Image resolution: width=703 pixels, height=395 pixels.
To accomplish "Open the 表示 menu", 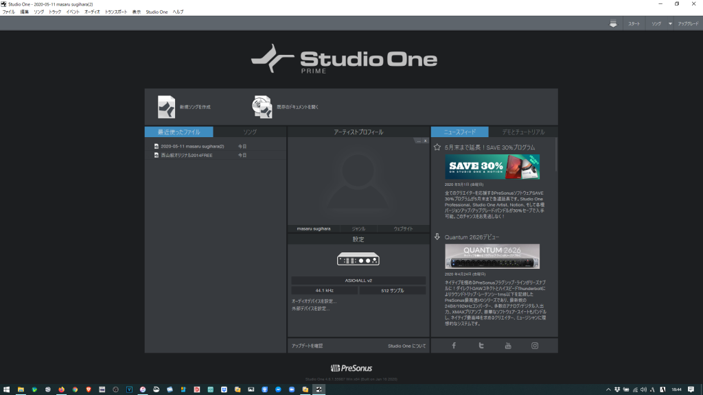I will (x=137, y=12).
